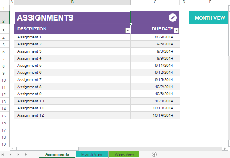The width and height of the screenshot is (230, 158).
Task: Click horizontal scrollbar right arrow
Action: click(225, 149)
